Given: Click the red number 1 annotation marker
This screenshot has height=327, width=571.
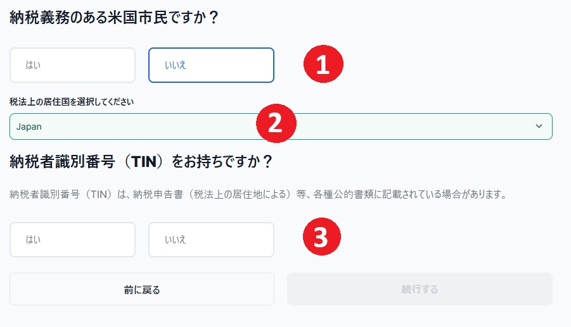Looking at the screenshot, I should [x=323, y=64].
